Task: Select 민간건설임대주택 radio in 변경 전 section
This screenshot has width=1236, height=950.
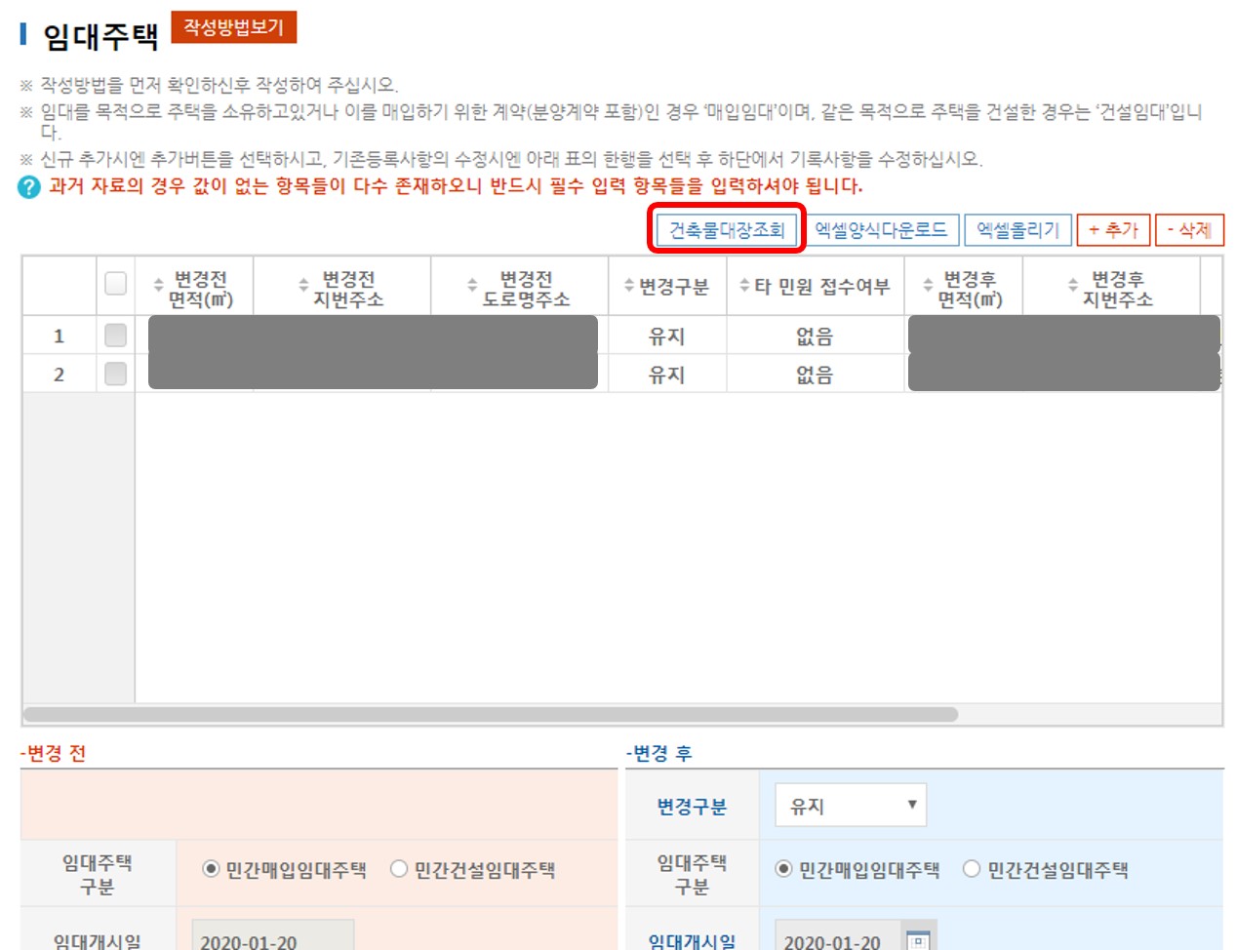Action: (x=398, y=869)
